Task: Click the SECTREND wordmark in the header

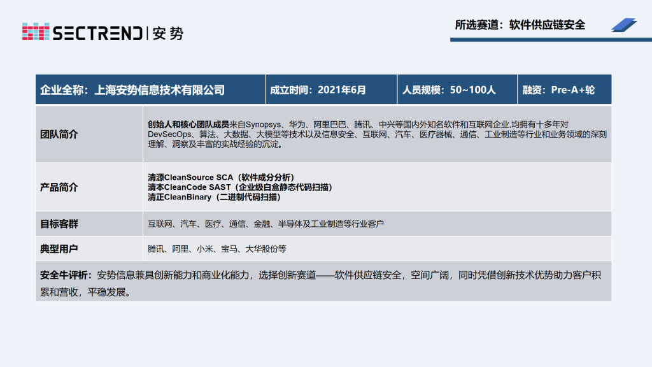Action: click(97, 33)
